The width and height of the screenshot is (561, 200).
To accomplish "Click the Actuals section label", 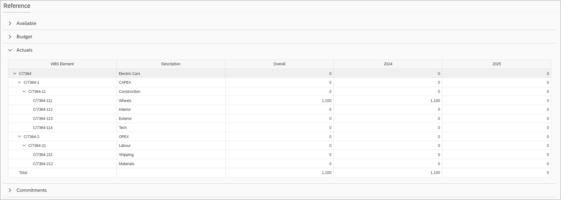I will click(24, 50).
